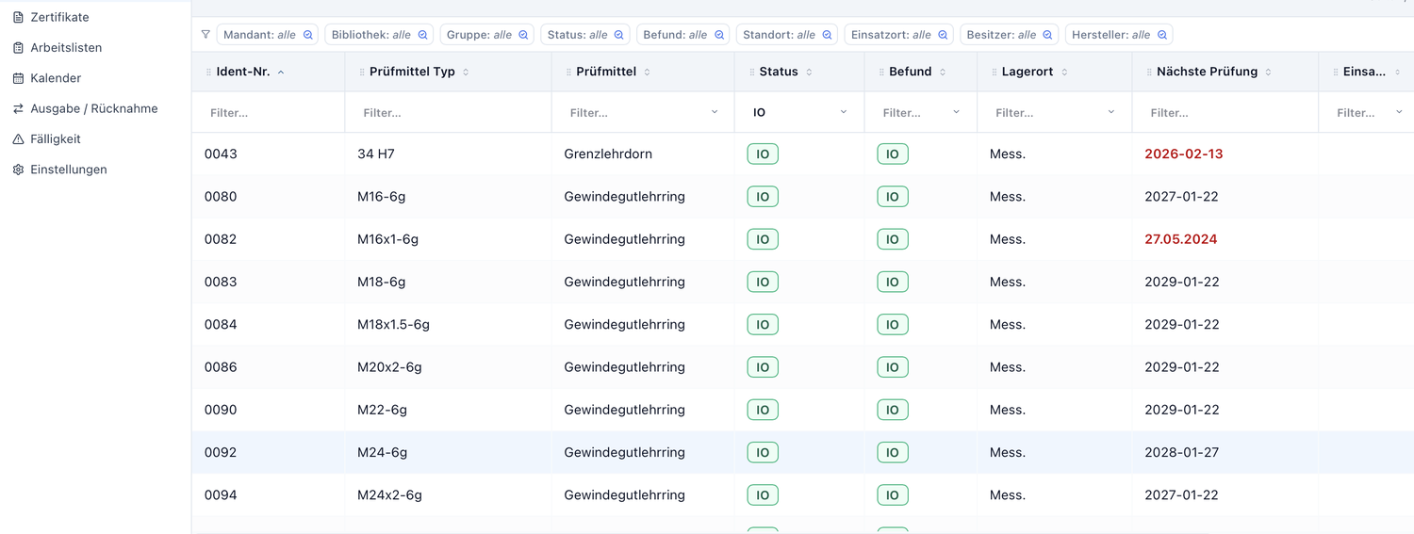The width and height of the screenshot is (1414, 534).
Task: Click the Mandant filter search icon
Action: [307, 35]
